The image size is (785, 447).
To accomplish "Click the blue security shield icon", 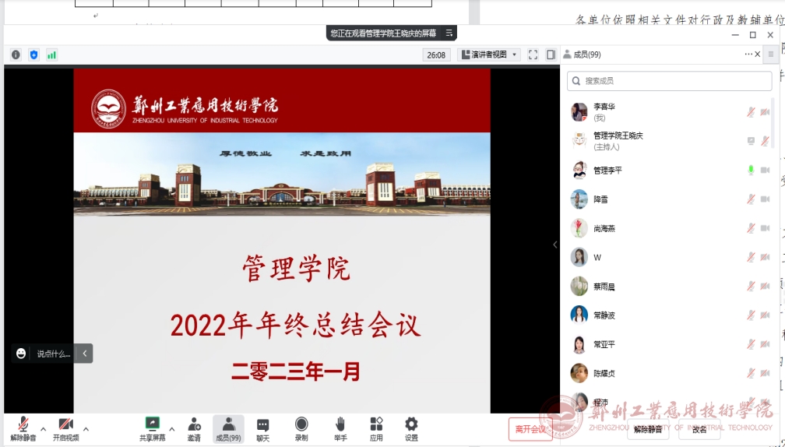I will point(33,55).
